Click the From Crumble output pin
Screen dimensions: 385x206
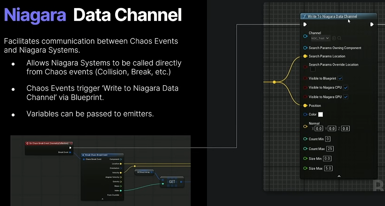(x=121, y=195)
